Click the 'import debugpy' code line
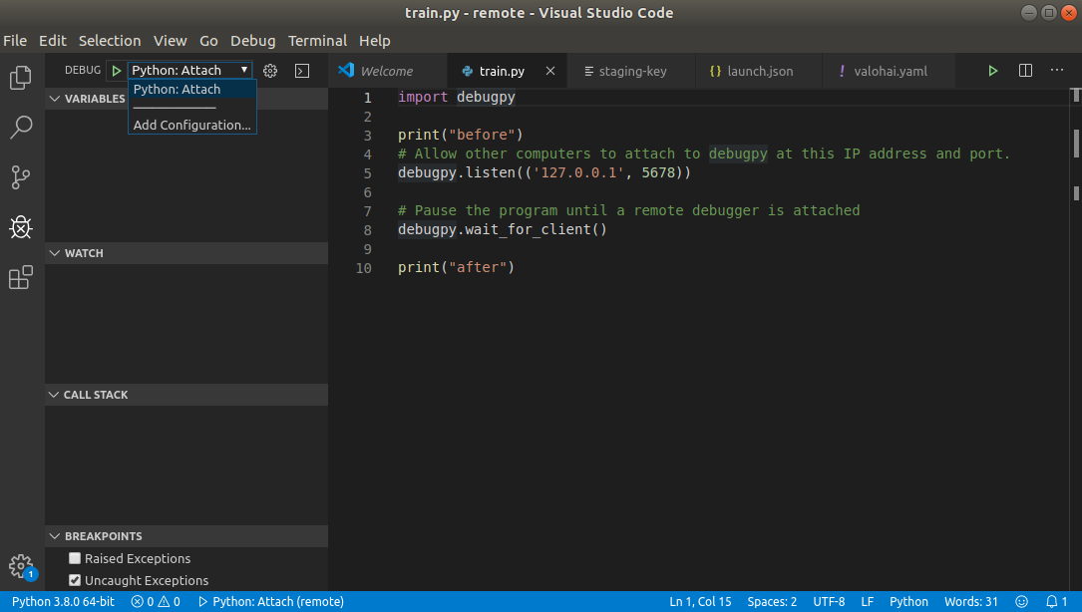This screenshot has width=1082, height=612. [x=456, y=98]
